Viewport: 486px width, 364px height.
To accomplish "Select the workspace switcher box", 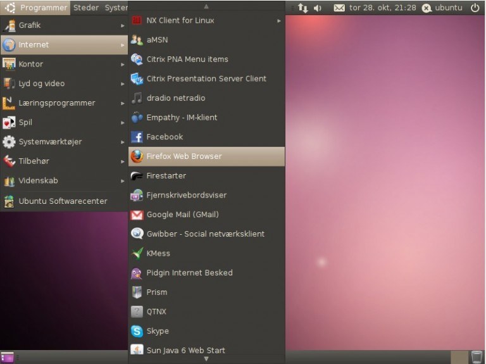I will 459,357.
